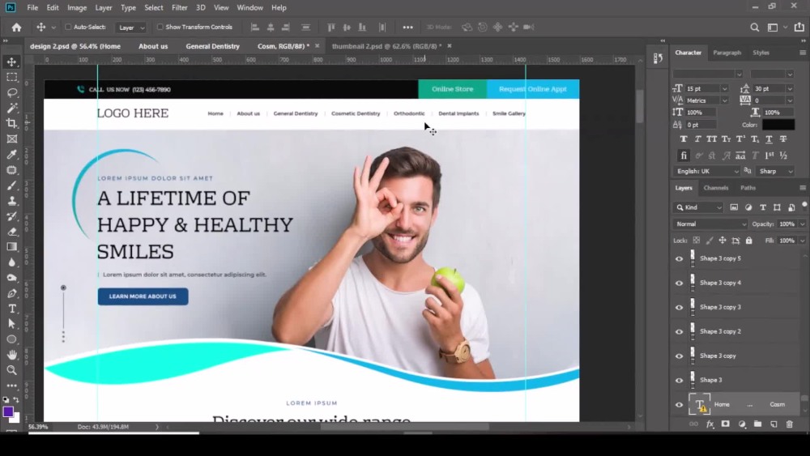Switch to the Paths tab
This screenshot has height=456, width=810.
748,188
